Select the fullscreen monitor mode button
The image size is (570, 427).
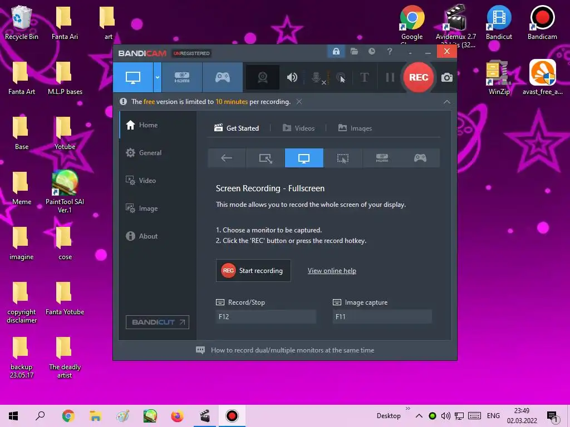(304, 158)
